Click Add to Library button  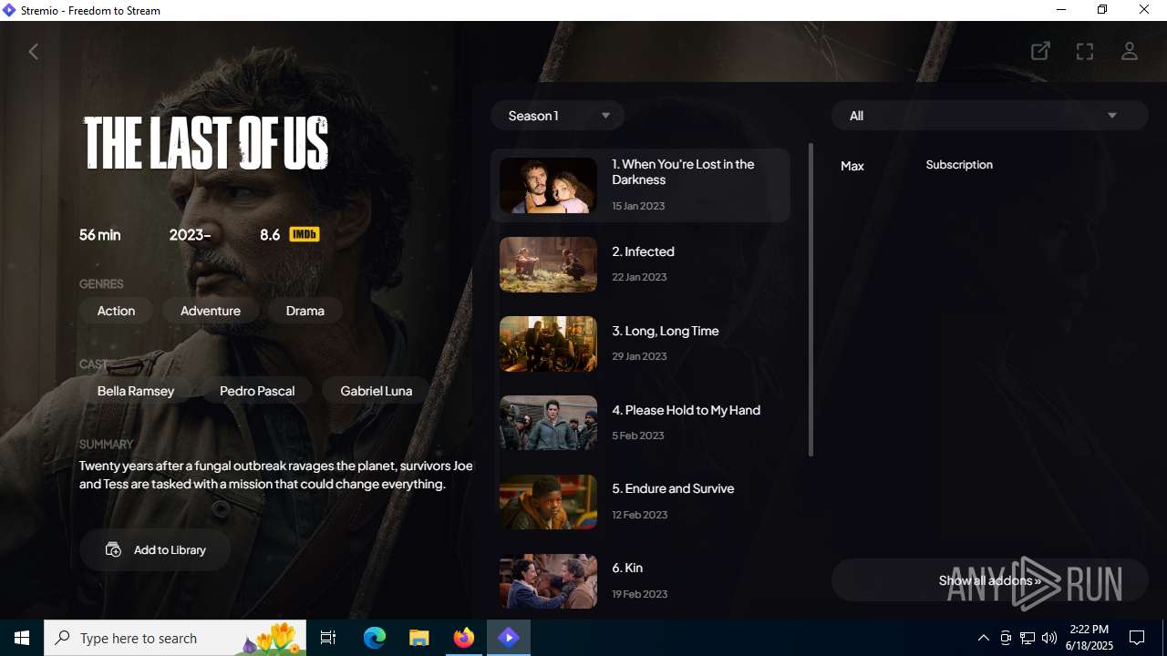pos(155,550)
